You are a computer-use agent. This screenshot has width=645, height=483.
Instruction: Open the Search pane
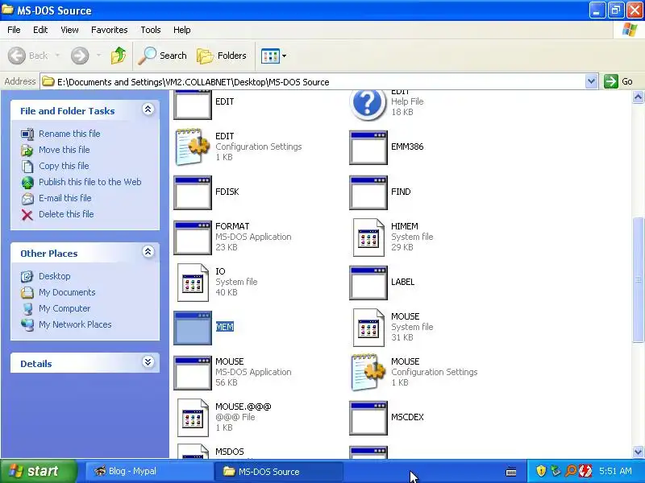163,56
